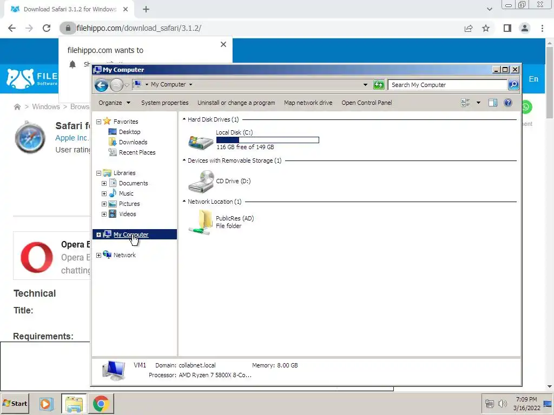Click the Chrome tab search dropdown arrow
This screenshot has height=415, width=554.
[489, 9]
